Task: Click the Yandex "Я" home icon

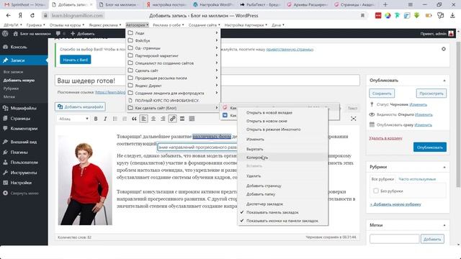Action: pos(20,15)
